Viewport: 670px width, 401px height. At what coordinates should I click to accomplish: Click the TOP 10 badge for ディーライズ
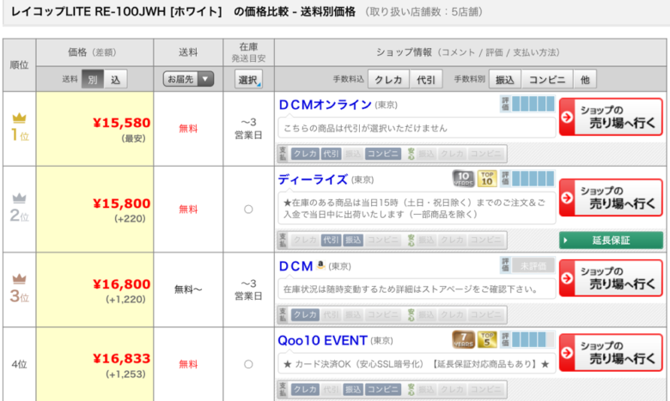point(487,179)
